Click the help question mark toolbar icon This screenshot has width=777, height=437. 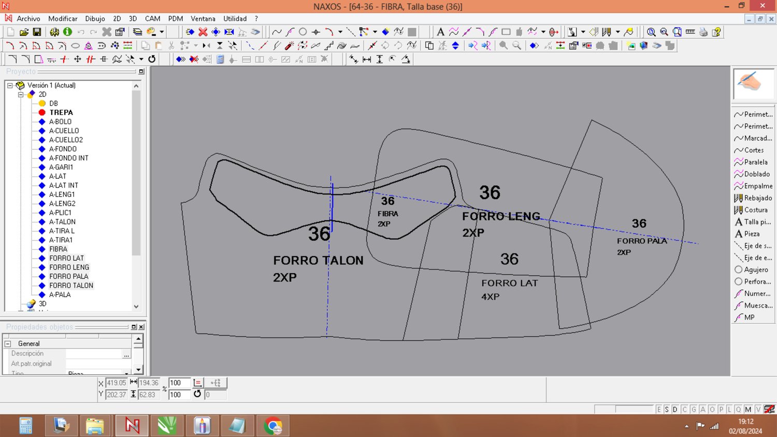click(716, 32)
